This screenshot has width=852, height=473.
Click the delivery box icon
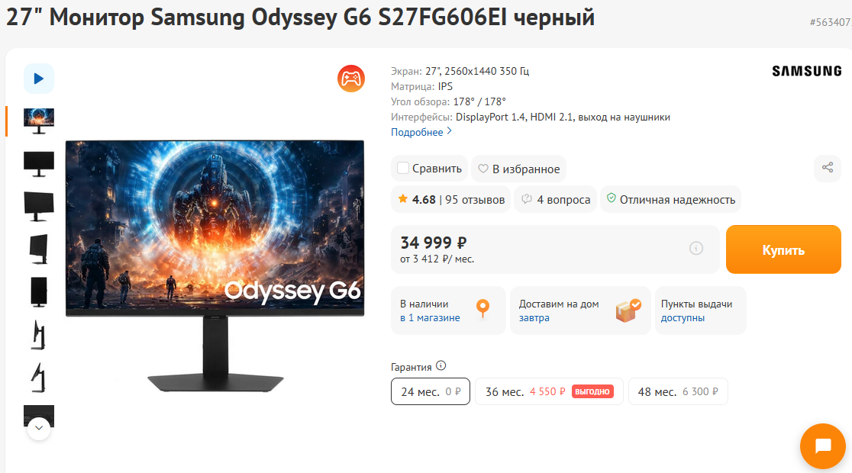tap(628, 311)
